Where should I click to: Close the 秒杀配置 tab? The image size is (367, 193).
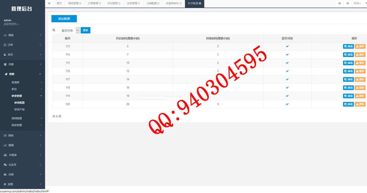[x=200, y=3]
